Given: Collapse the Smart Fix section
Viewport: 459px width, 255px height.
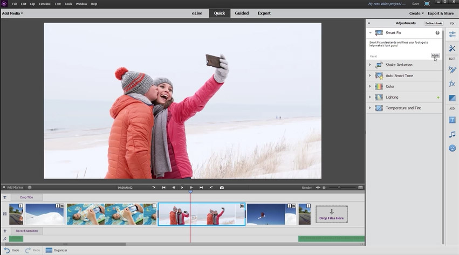Looking at the screenshot, I should tap(371, 33).
